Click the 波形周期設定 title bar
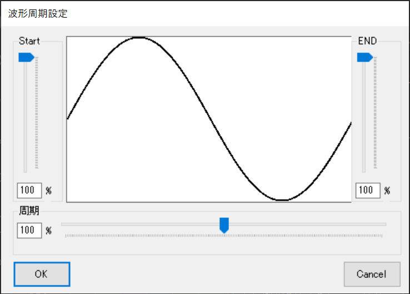 click(x=167, y=13)
